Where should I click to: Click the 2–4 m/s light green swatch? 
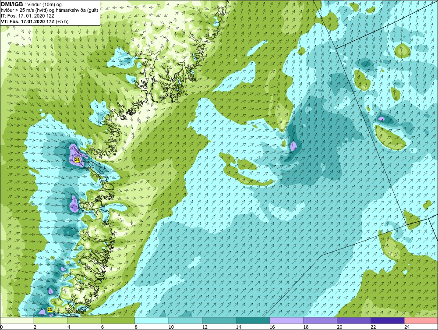click(50, 320)
